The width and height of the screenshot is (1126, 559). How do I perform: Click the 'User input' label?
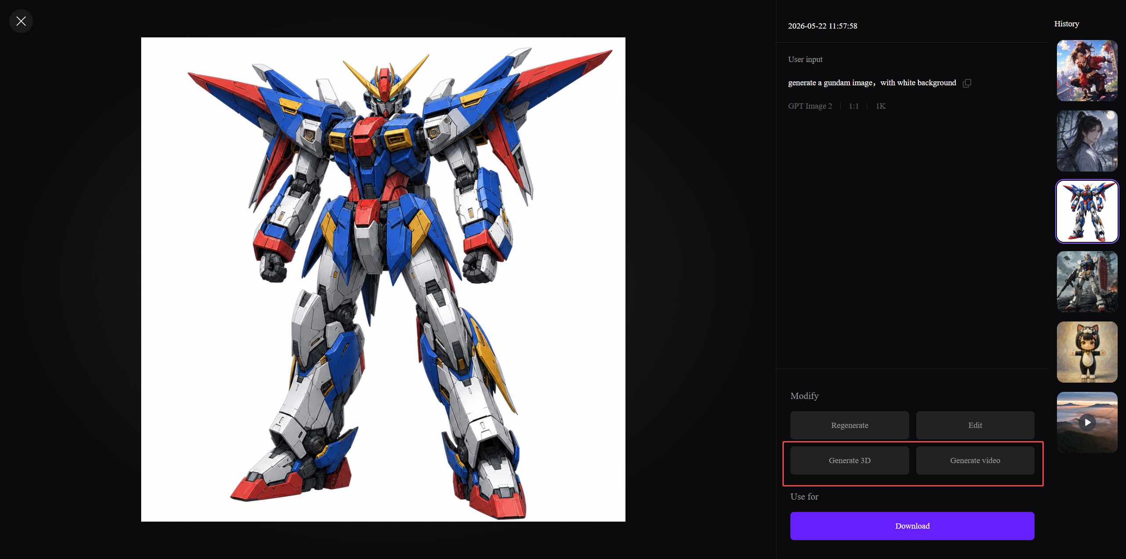(x=805, y=59)
